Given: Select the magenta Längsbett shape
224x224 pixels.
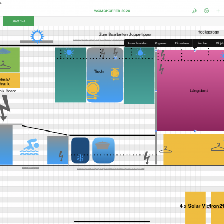Looking at the screenshot, I should point(190,91).
